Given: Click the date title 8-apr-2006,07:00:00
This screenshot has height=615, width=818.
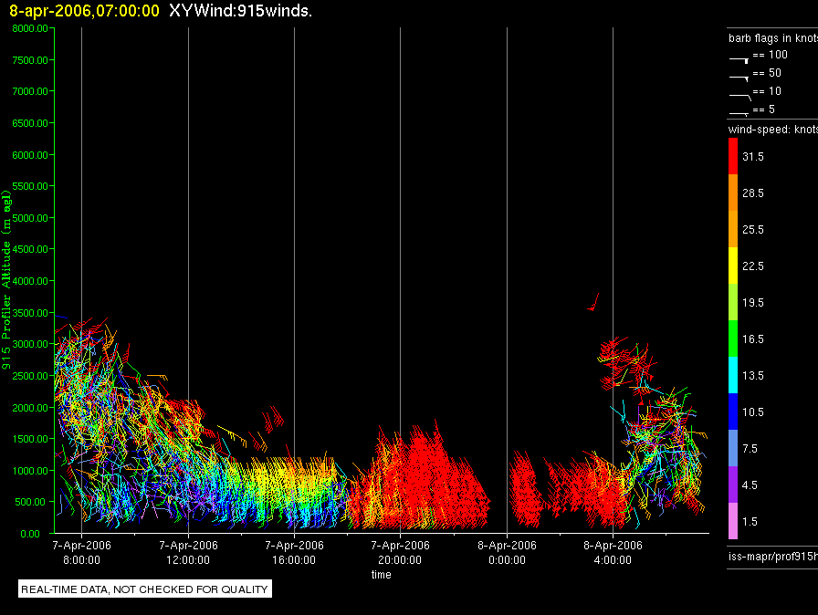Looking at the screenshot, I should pyautogui.click(x=84, y=11).
